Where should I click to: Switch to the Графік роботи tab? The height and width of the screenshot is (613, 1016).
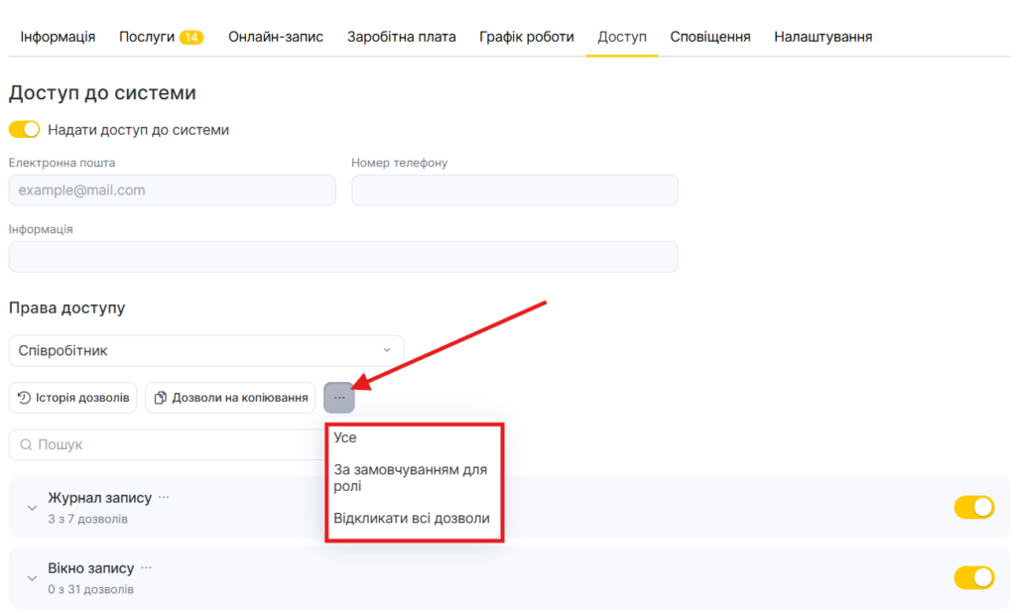(526, 37)
